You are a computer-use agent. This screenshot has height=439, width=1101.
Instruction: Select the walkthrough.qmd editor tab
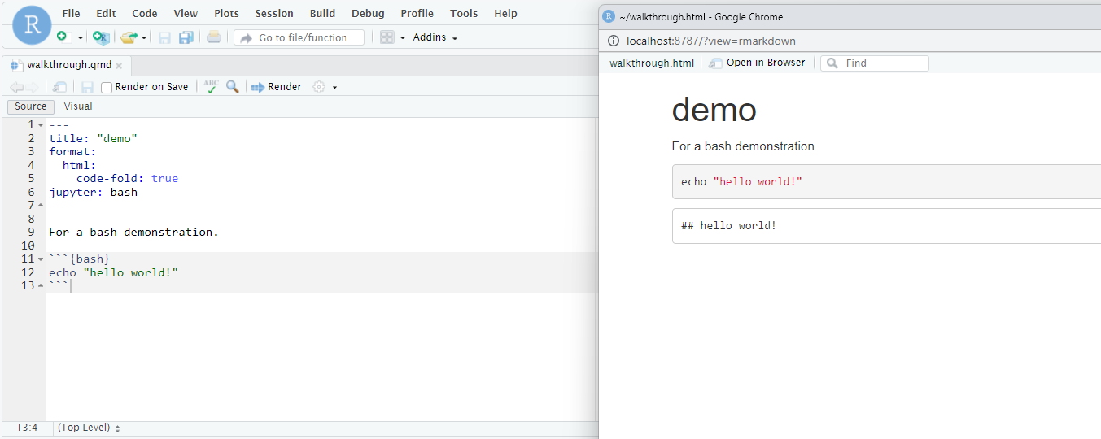click(x=68, y=65)
